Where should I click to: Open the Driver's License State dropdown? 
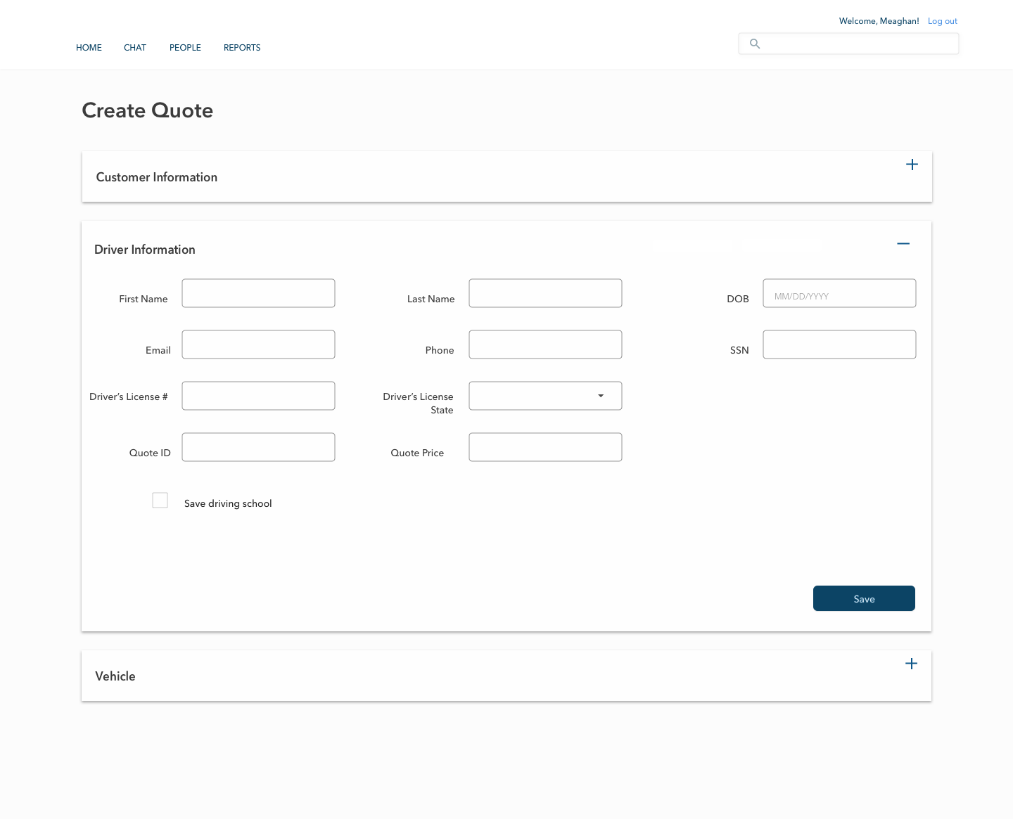(x=545, y=396)
